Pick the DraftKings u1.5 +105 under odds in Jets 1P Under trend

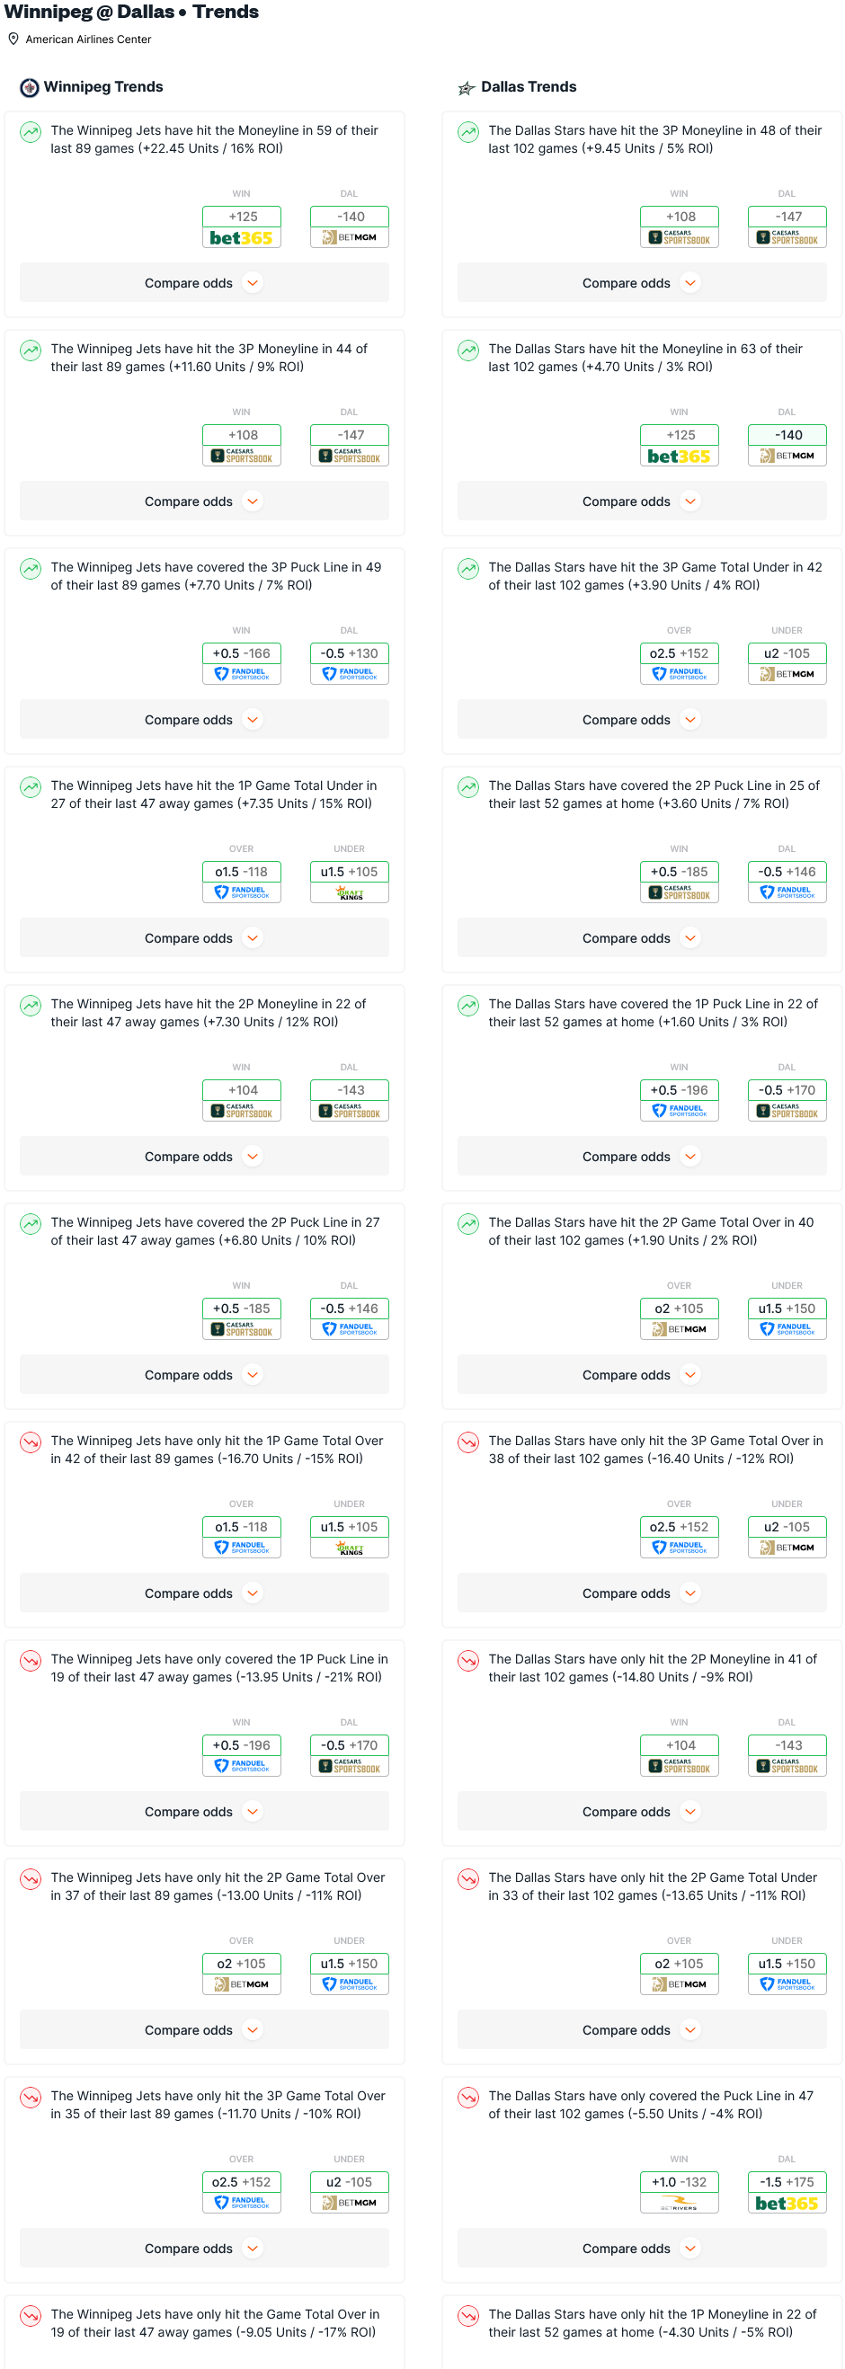tap(350, 882)
